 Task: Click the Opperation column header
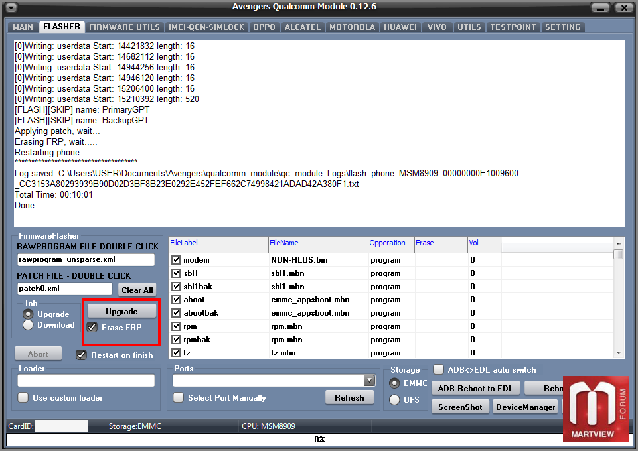[x=391, y=243]
